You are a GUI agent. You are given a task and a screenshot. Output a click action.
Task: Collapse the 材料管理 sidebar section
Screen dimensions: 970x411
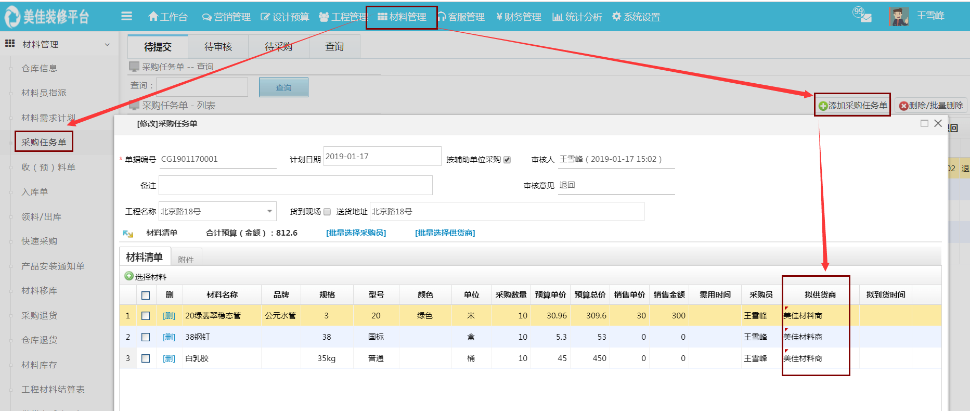tap(107, 45)
